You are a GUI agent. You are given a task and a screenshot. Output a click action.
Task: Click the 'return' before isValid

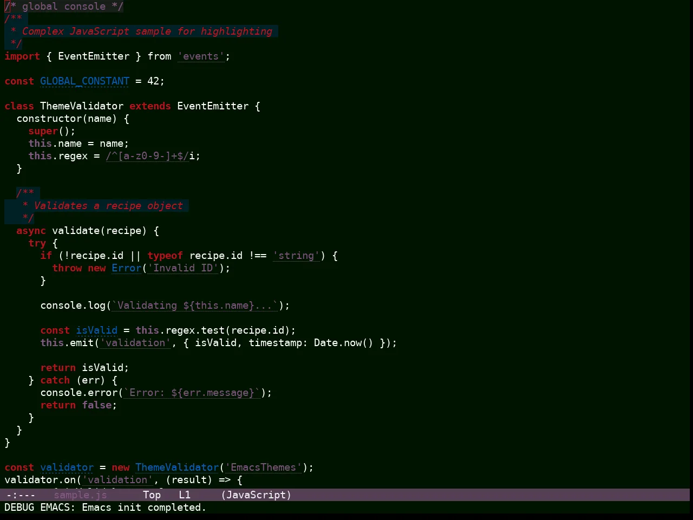tap(58, 368)
